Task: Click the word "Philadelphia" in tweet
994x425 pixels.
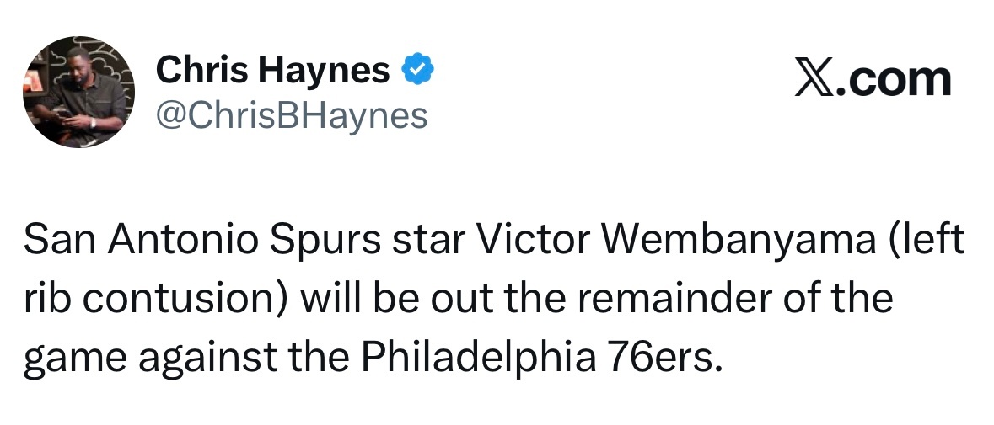Action: (476, 358)
